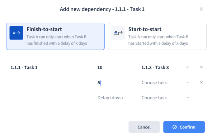The height and width of the screenshot is (136, 212).
Task: Focus the delay field containing 10
Action: (x=117, y=67)
